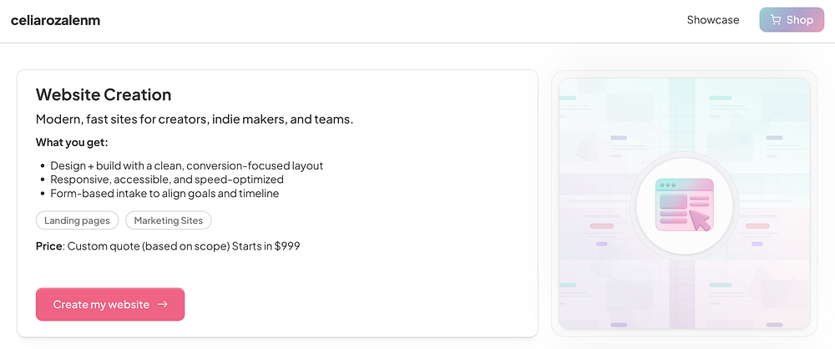Select the Landing pages tag
Image resolution: width=835 pixels, height=349 pixels.
click(77, 220)
